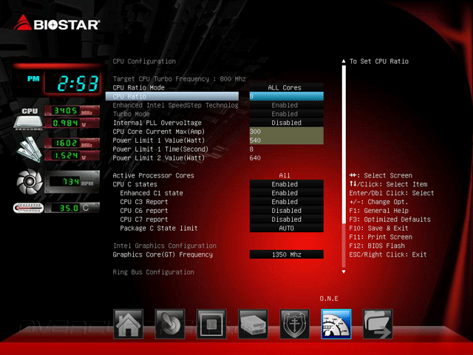The height and width of the screenshot is (355, 473).
Task: Open the Boot drives icon tab
Action: click(x=253, y=324)
